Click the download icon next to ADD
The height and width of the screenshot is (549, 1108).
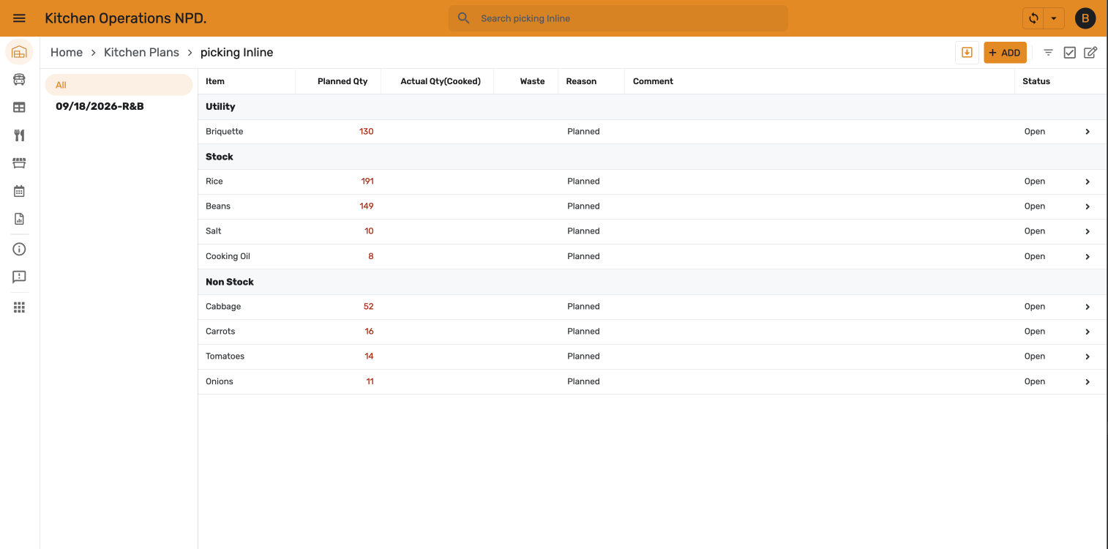pos(967,53)
